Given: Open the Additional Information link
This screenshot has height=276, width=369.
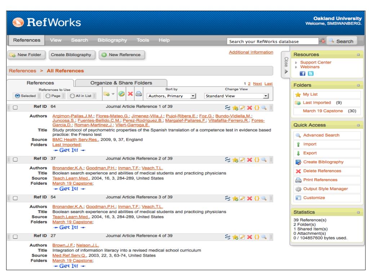Looking at the screenshot, I should point(251,52).
